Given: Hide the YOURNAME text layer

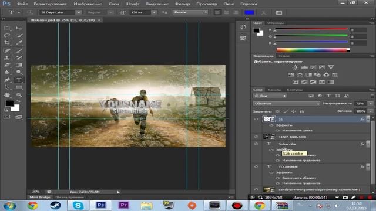Looking at the screenshot, I should tap(256, 166).
